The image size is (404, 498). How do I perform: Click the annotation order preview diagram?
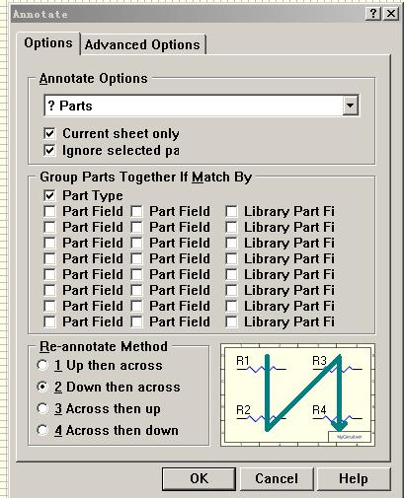click(x=297, y=394)
